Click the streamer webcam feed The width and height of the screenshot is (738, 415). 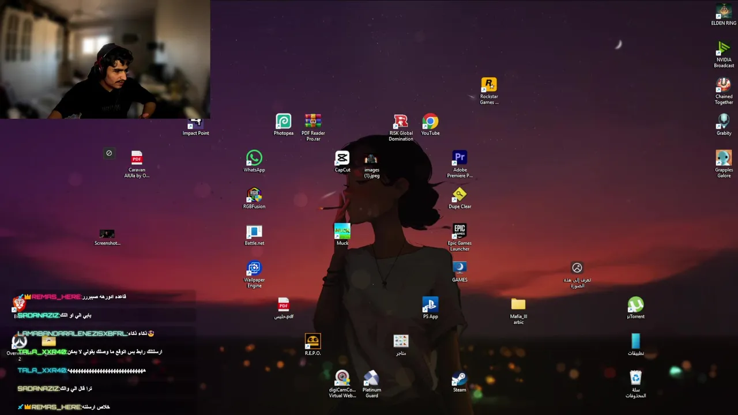click(105, 59)
